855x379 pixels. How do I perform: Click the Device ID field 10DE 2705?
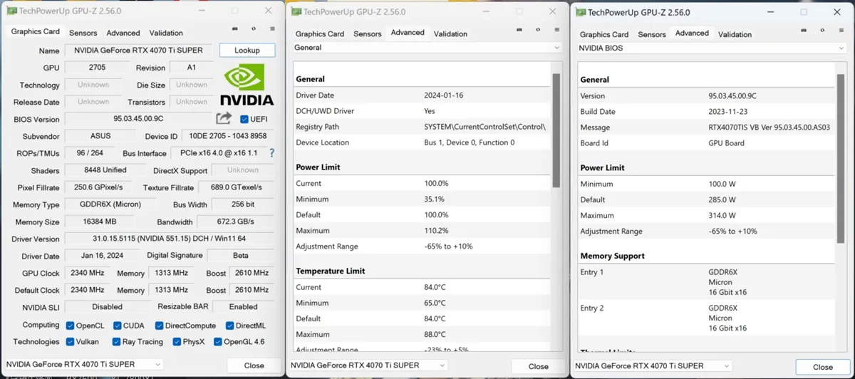[x=229, y=136]
